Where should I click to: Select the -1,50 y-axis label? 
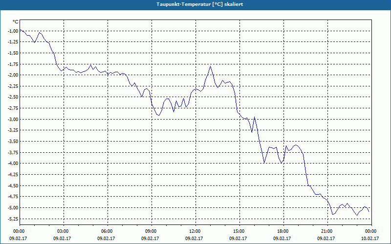point(13,53)
